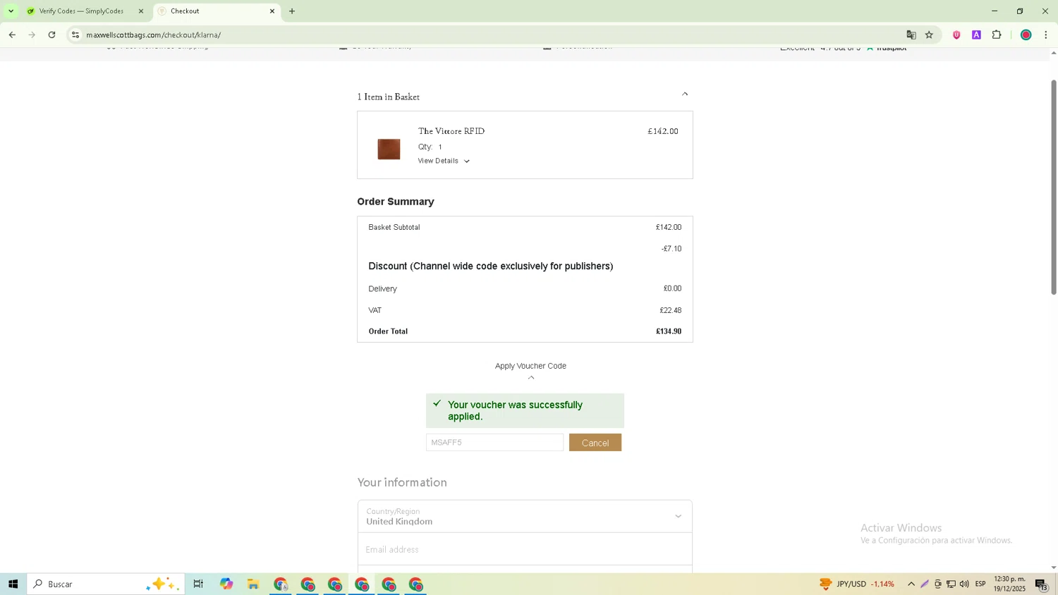Open the Chrome profile avatar
This screenshot has width=1058, height=595.
point(1026,35)
